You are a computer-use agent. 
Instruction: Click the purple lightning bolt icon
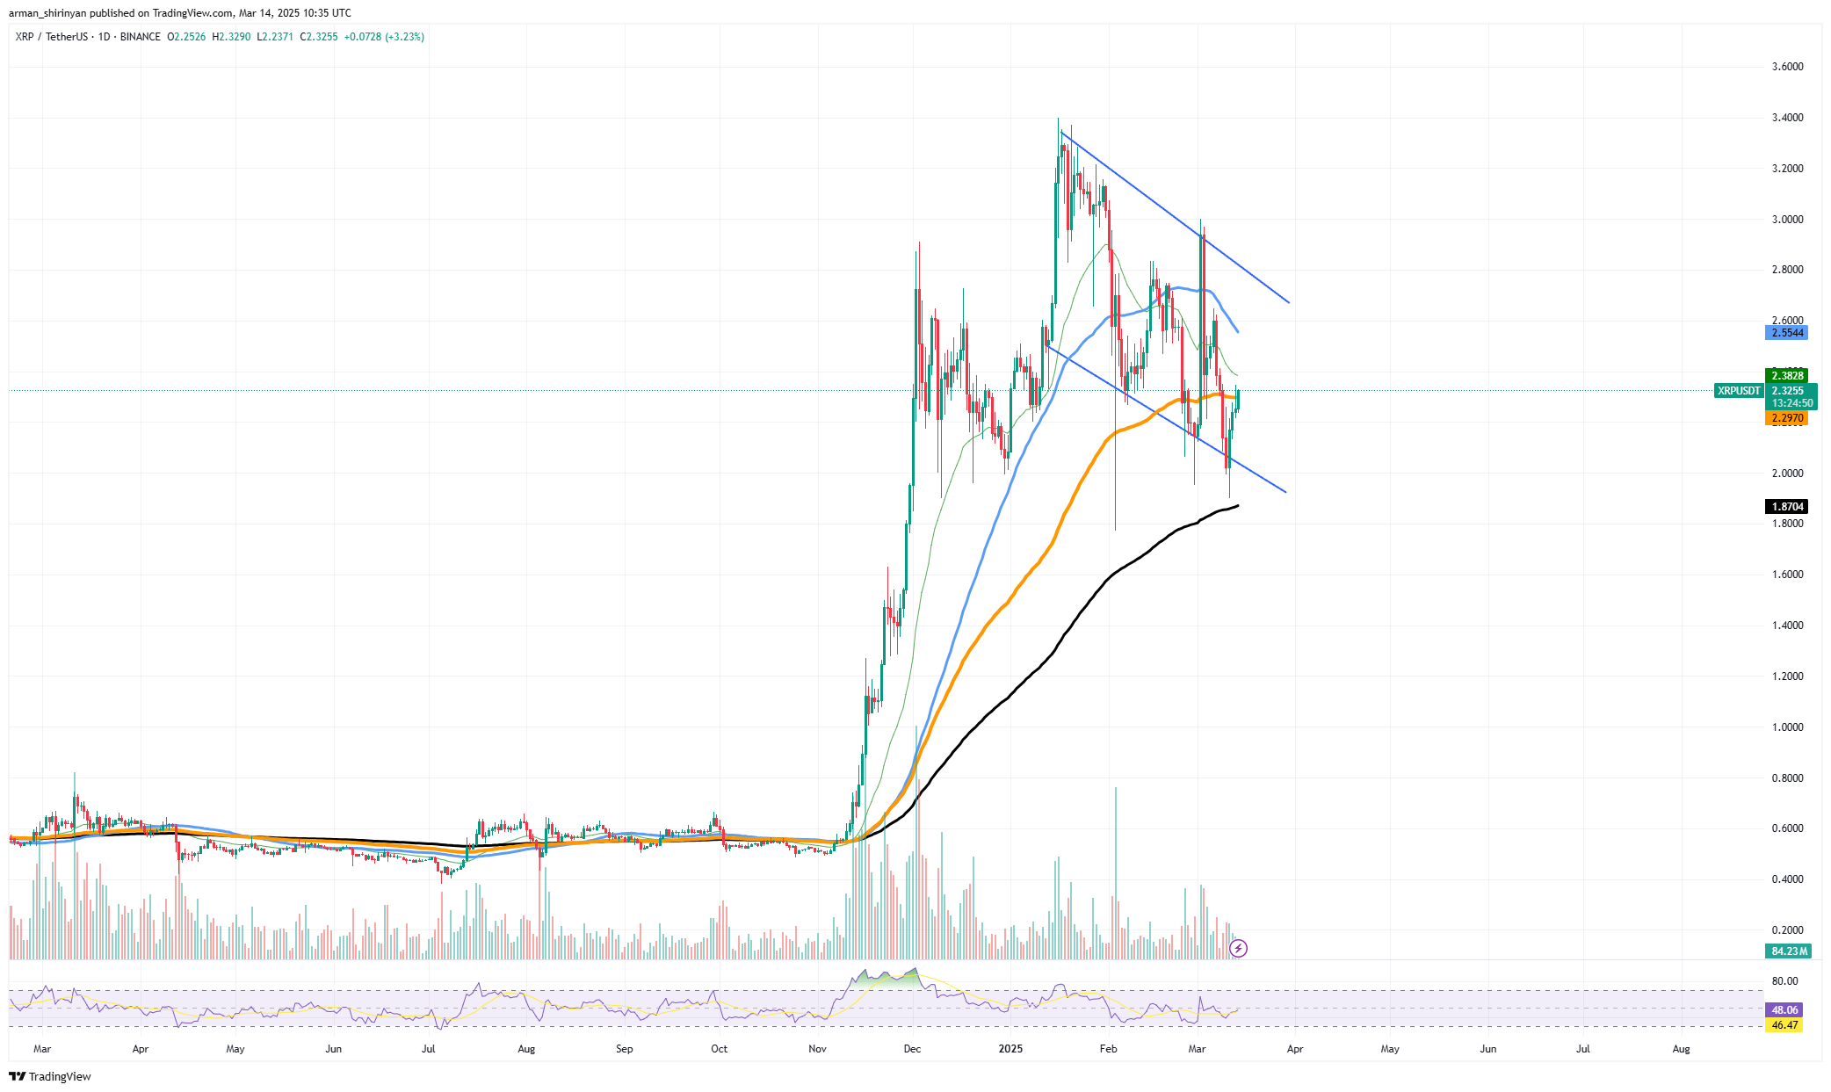point(1238,948)
